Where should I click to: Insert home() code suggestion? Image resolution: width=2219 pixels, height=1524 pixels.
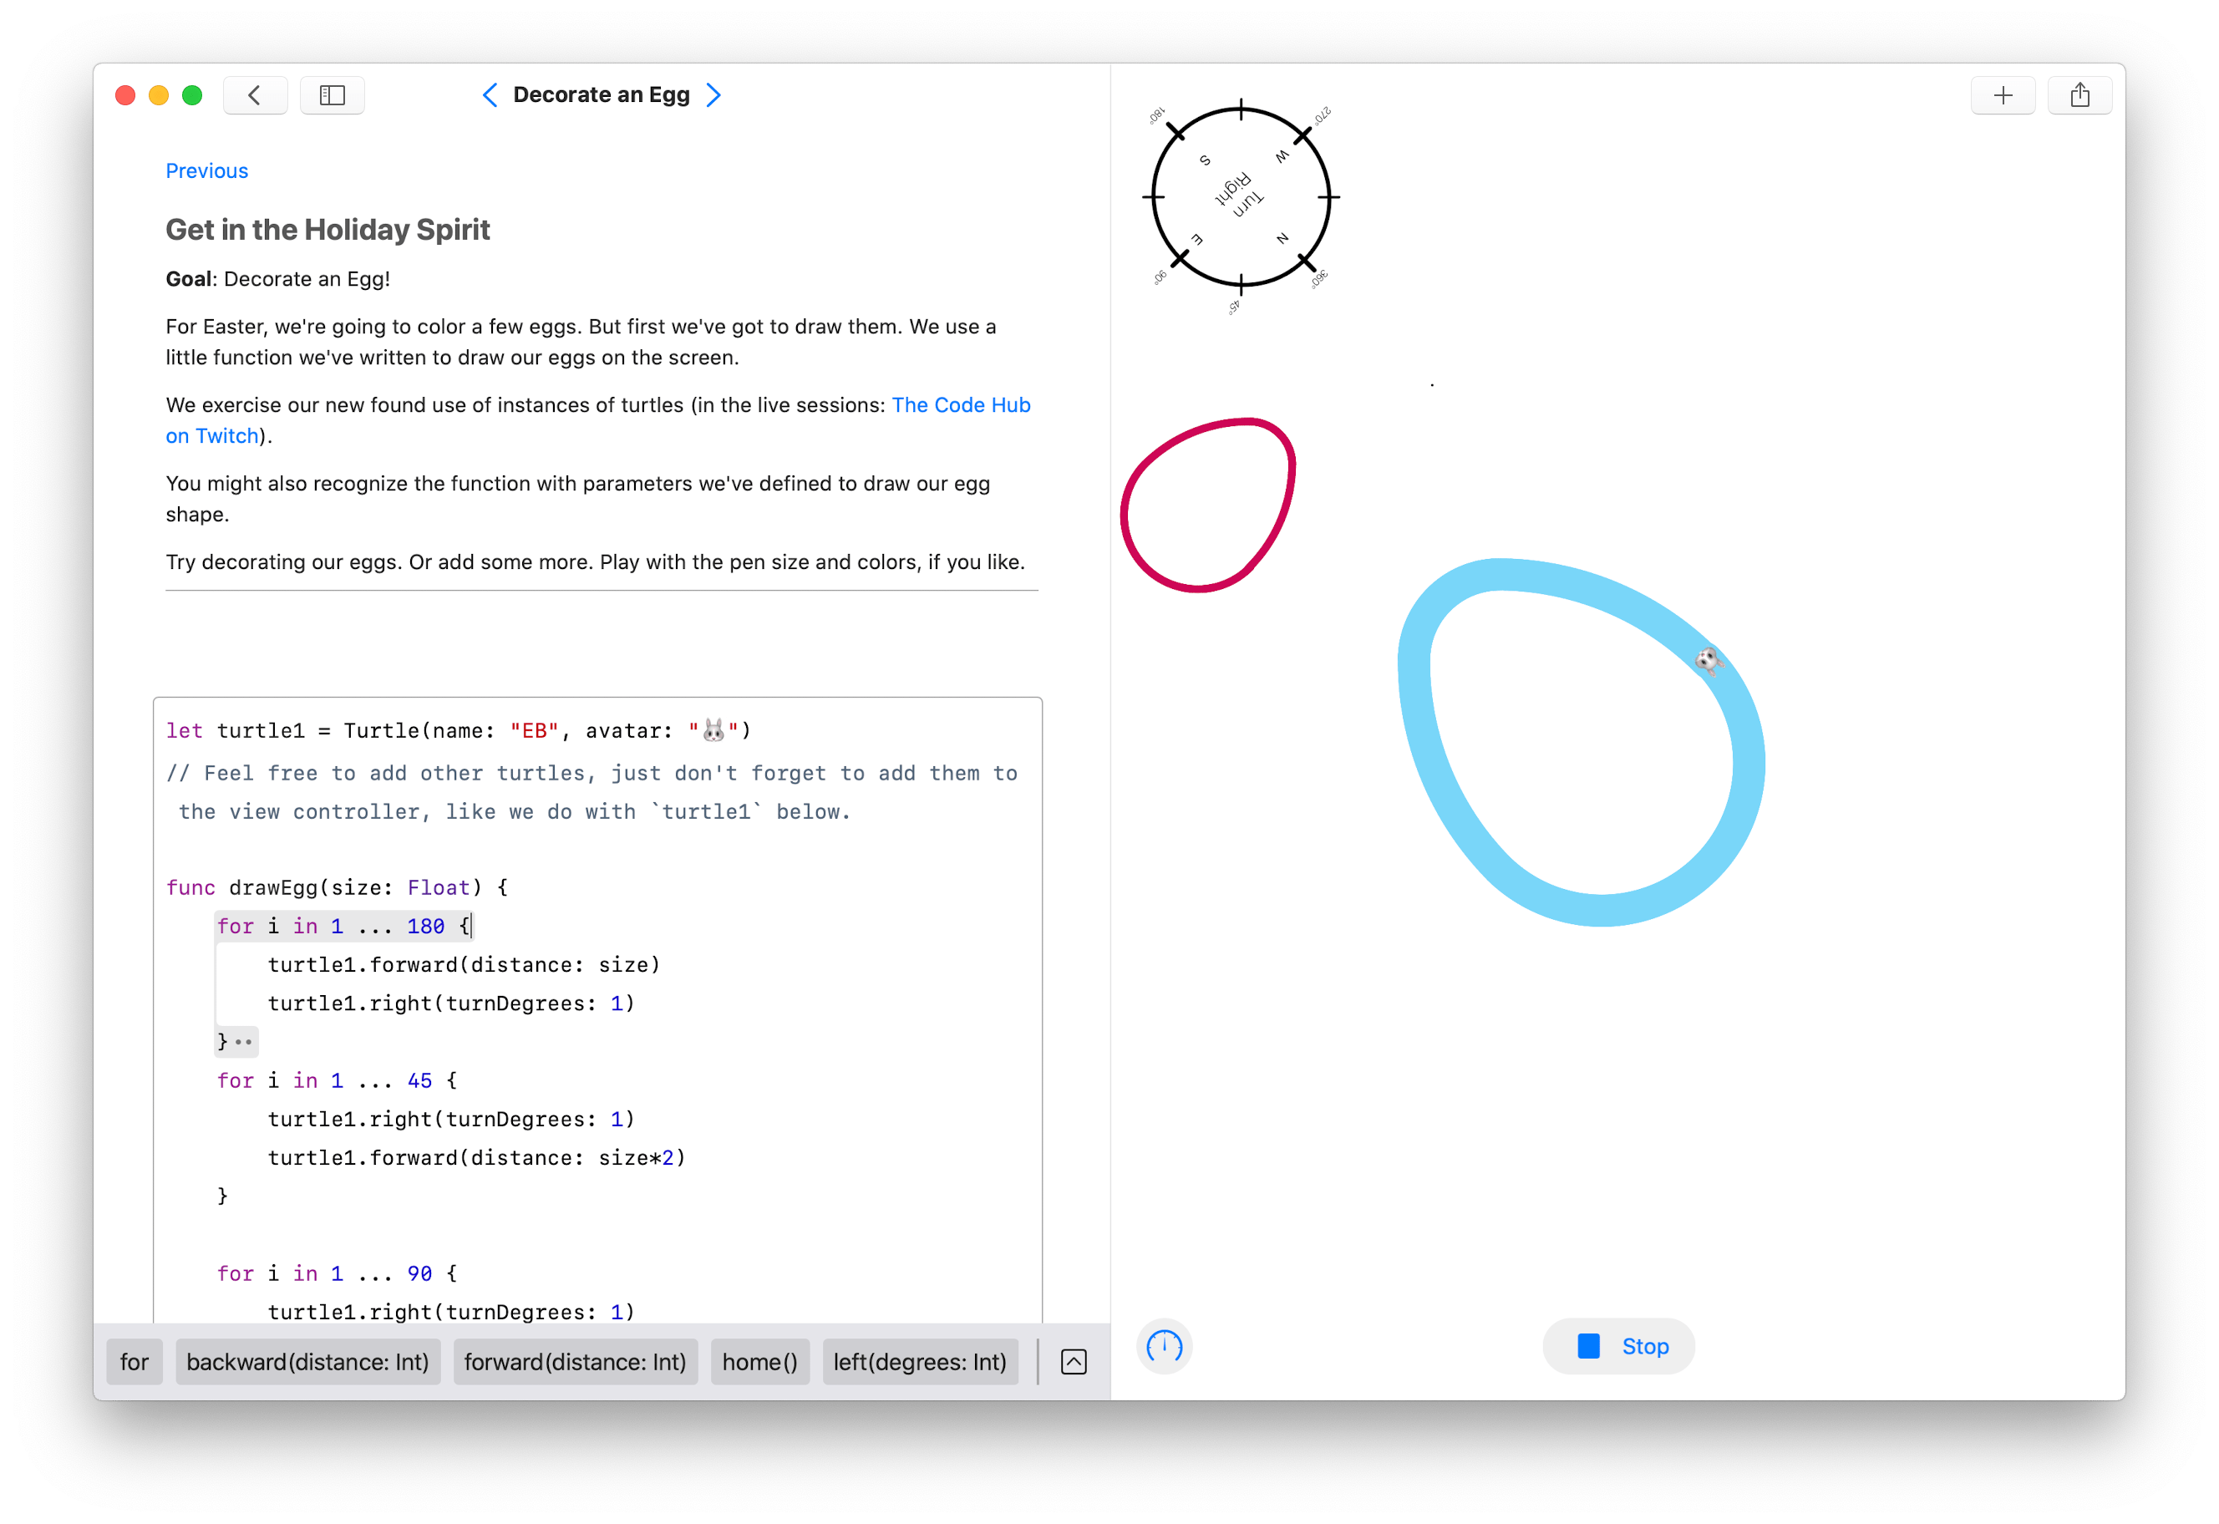coord(759,1362)
